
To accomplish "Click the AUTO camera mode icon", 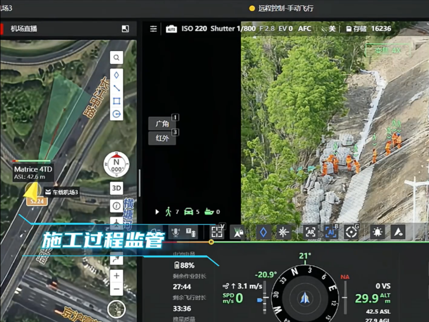I will (171, 29).
